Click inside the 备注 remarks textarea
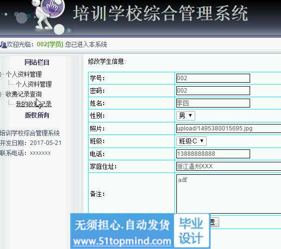The image size is (281, 249). tap(229, 194)
